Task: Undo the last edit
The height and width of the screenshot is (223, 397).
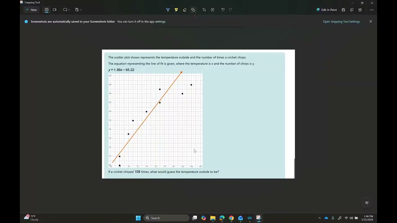Action: [x=223, y=10]
